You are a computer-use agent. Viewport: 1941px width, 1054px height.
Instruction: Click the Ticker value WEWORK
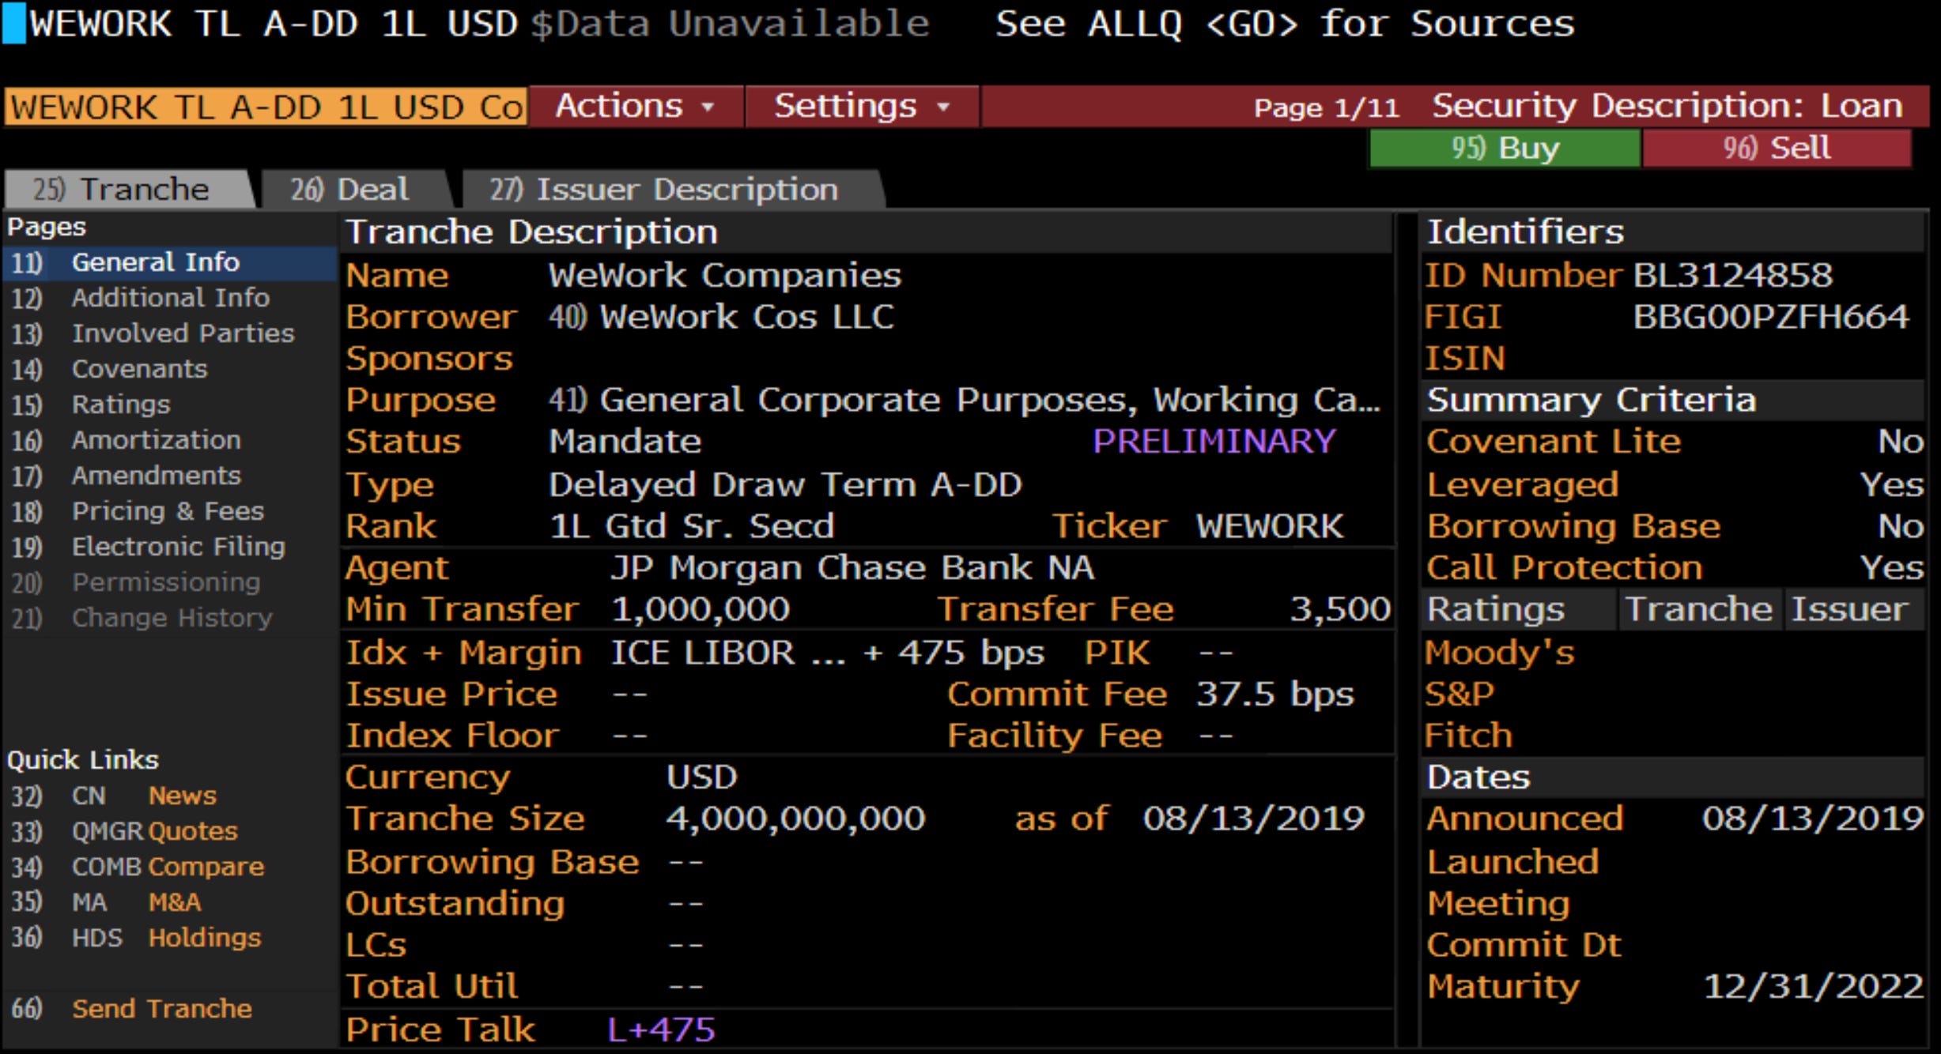1270,527
